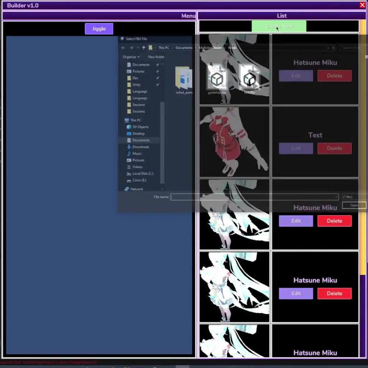The width and height of the screenshot is (368, 368).
Task: Open the Unity folder in sidebar
Action: [x=136, y=85]
